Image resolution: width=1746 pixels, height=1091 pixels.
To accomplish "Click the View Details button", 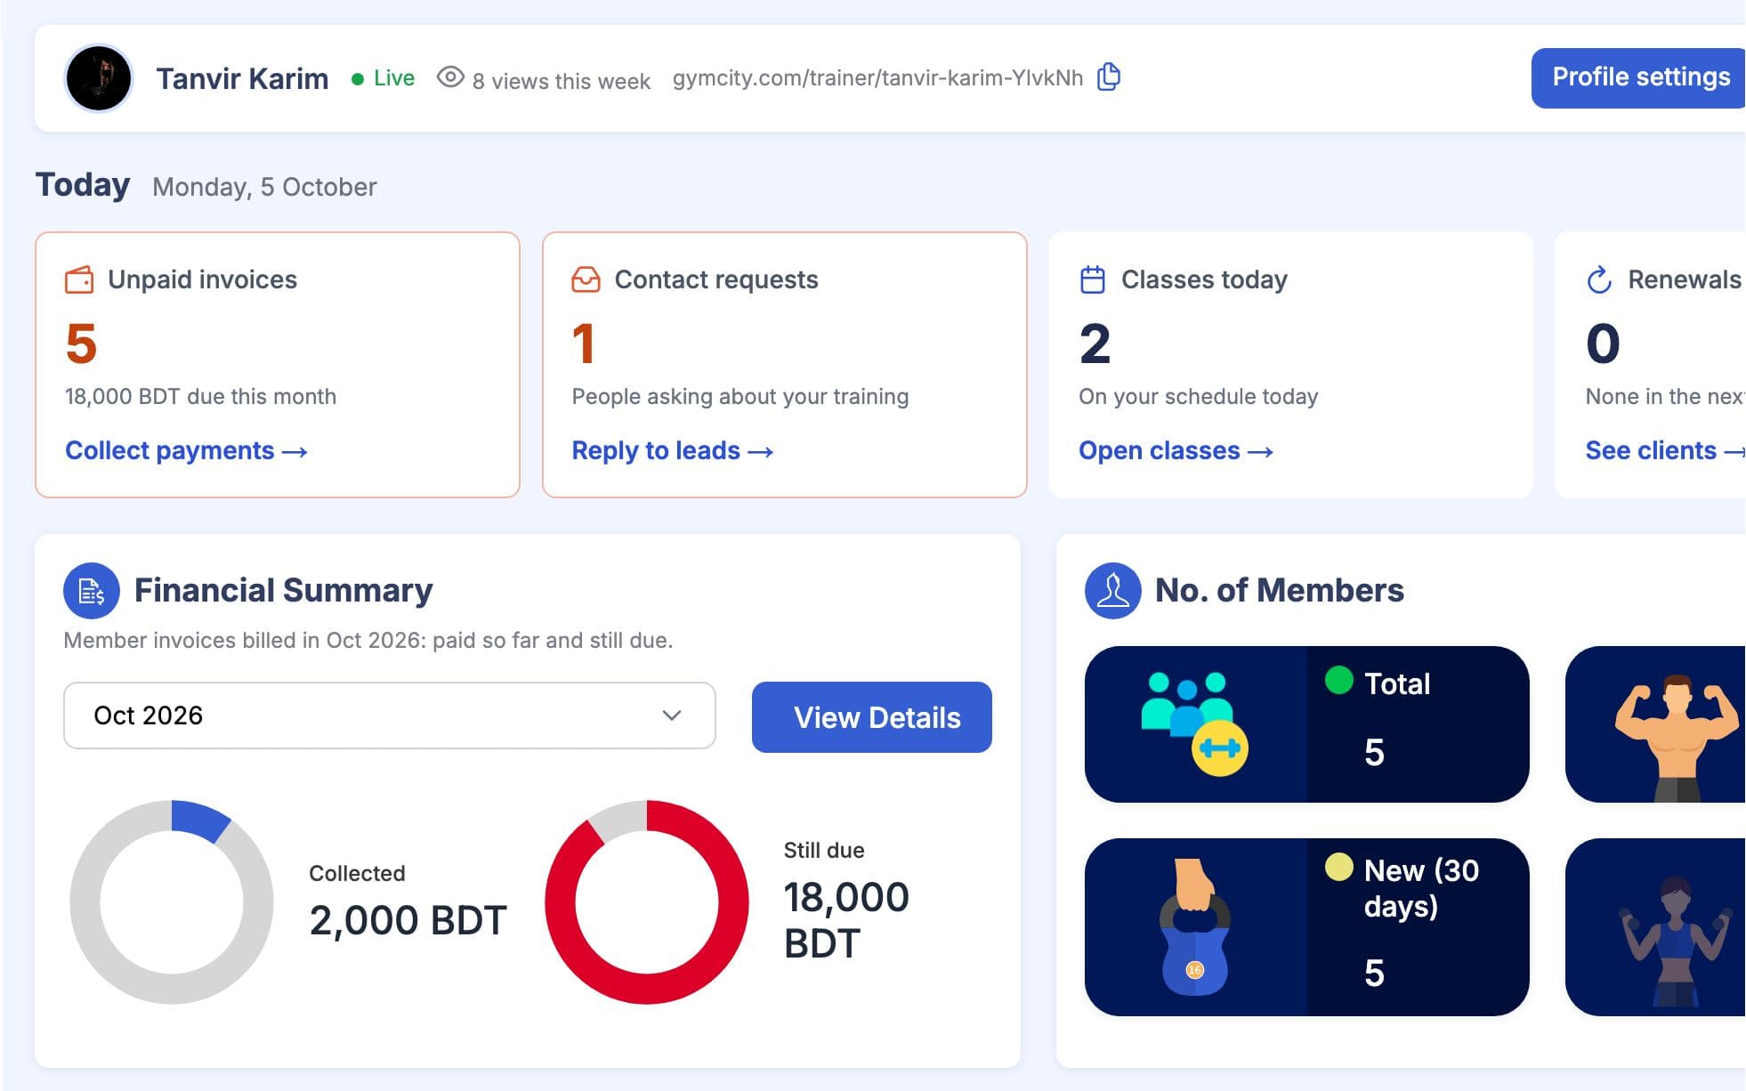I will pos(872,717).
